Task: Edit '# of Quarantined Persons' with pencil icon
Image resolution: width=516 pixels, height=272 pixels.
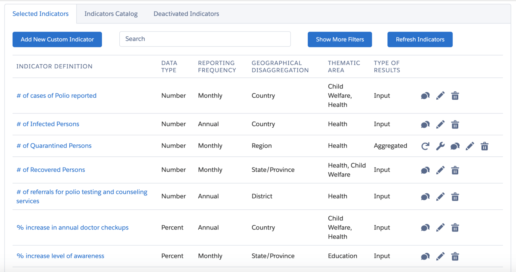Action: (x=470, y=146)
